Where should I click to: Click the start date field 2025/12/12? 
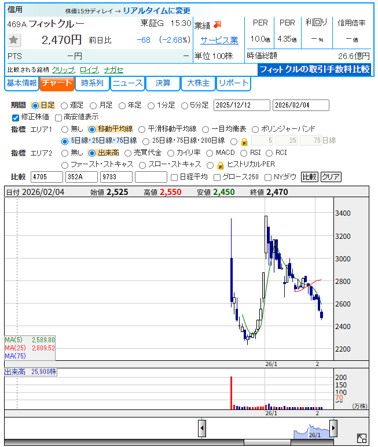pos(241,105)
